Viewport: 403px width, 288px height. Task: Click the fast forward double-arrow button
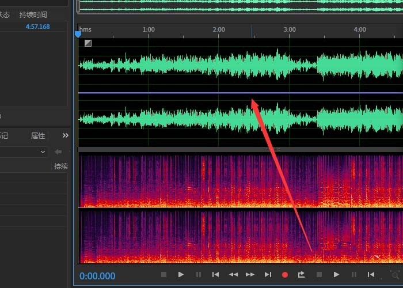pyautogui.click(x=250, y=275)
